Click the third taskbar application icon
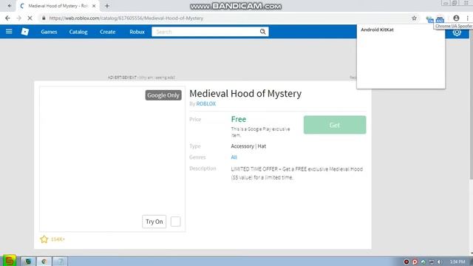This screenshot has width=473, height=266. point(61,262)
